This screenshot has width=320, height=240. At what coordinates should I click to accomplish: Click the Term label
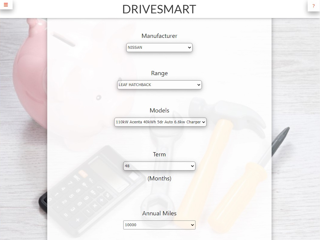[159, 154]
